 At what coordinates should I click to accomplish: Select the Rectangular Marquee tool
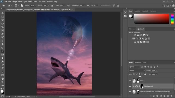2,17
